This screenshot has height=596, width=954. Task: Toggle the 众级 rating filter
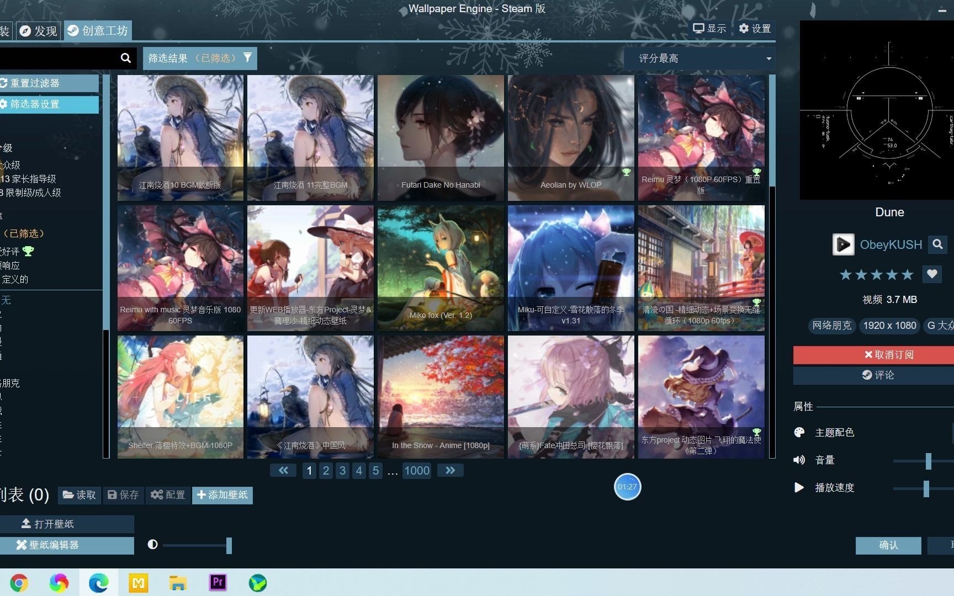click(10, 164)
